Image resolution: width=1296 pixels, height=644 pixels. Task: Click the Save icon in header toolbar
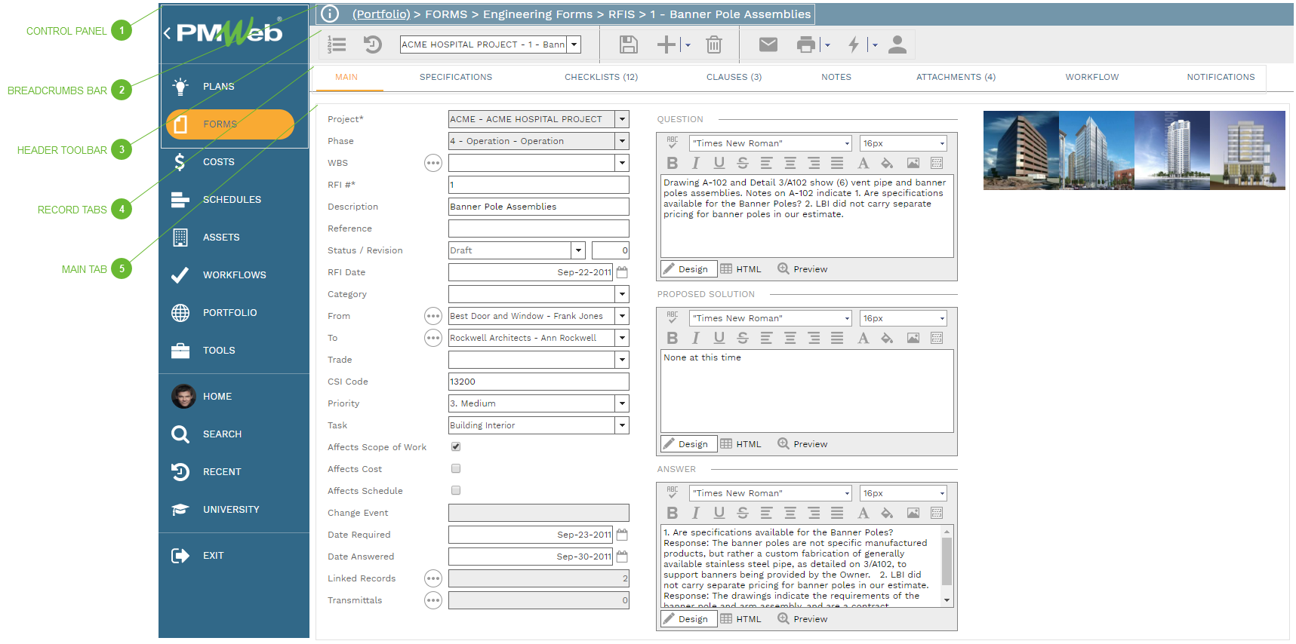[628, 44]
